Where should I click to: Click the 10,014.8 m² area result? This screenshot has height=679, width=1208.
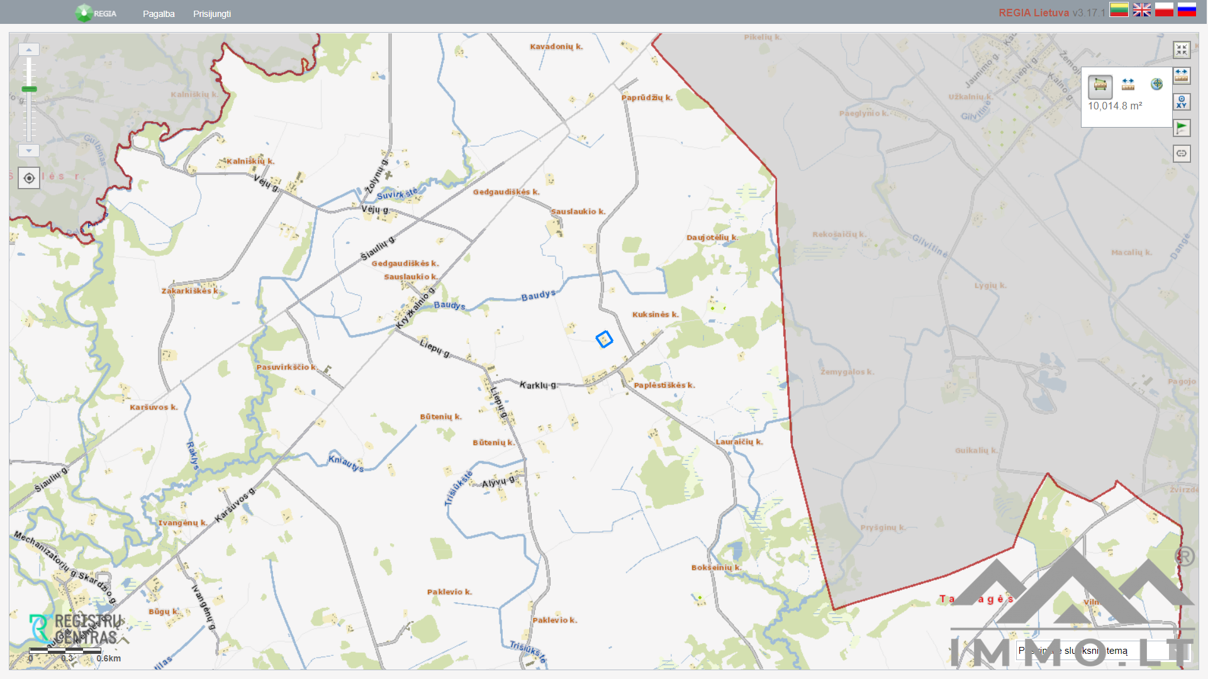(x=1115, y=106)
